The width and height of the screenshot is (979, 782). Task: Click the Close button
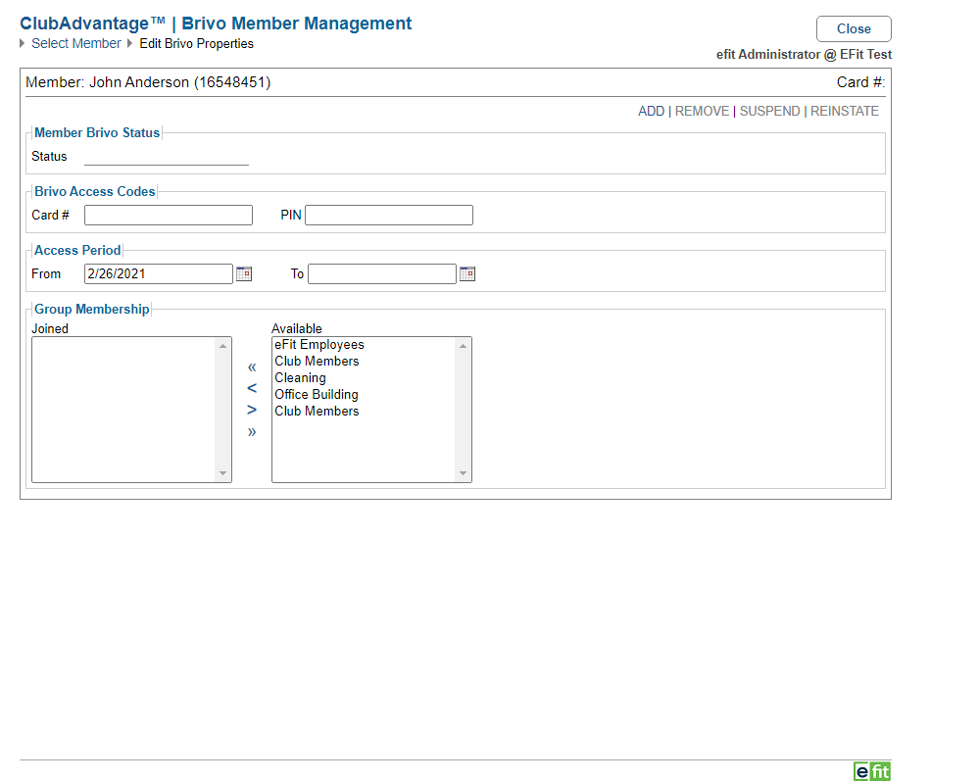point(854,28)
